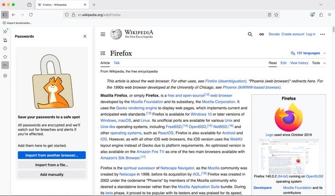This screenshot has height=196, width=335.
Task: Expand the Tools dropdown
Action: coord(319,63)
